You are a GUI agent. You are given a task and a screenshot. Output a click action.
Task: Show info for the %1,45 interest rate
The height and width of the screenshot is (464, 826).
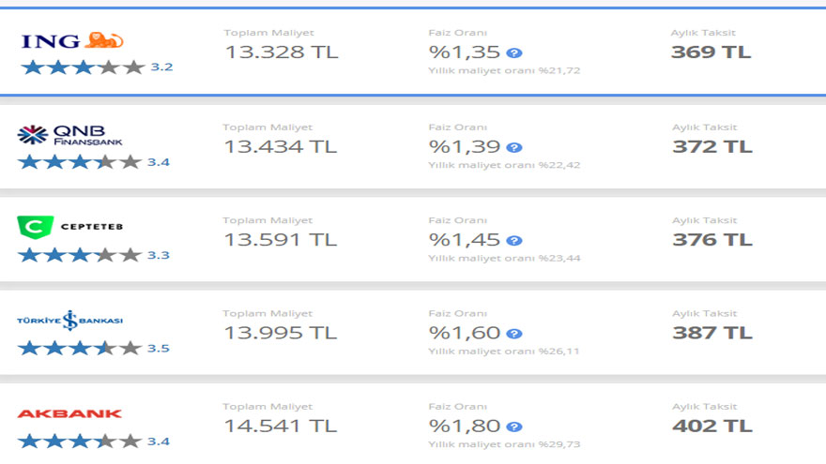(x=514, y=240)
